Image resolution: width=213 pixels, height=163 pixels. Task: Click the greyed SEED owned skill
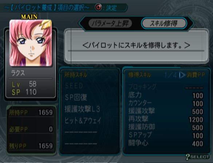(74, 86)
